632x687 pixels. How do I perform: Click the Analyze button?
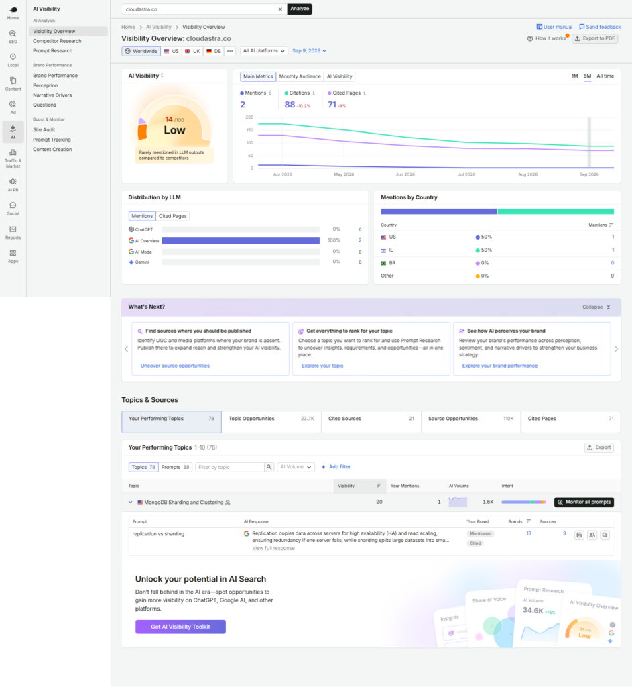[x=300, y=9]
